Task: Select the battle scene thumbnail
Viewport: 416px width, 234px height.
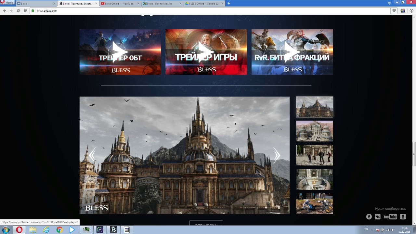Action: 315,203
